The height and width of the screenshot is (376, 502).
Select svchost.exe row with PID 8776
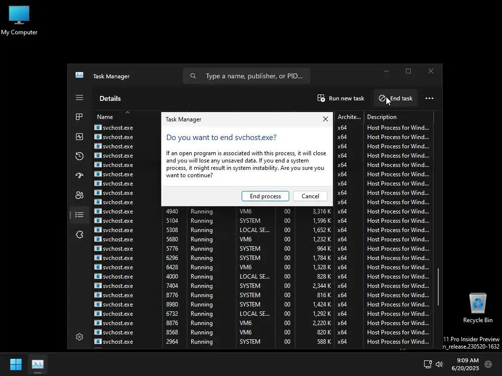point(263,295)
